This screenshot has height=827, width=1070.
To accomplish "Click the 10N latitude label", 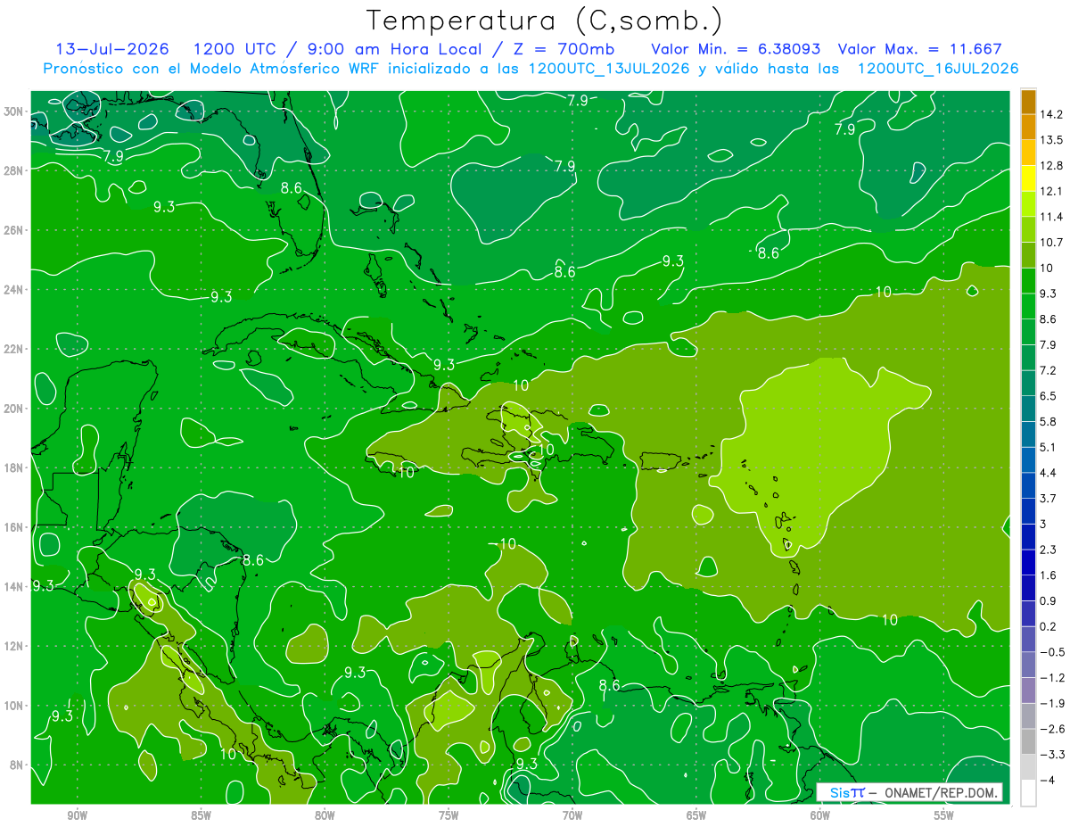I will coord(13,706).
